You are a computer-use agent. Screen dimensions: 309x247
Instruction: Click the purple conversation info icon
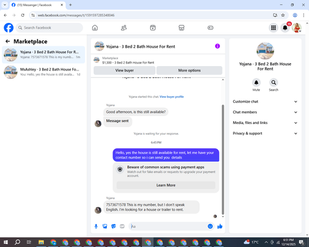click(x=218, y=46)
